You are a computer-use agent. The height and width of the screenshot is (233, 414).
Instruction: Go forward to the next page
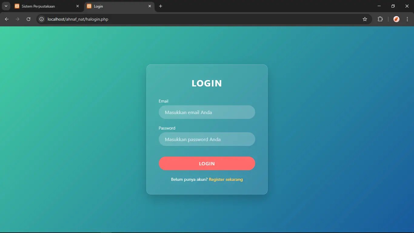click(x=18, y=19)
